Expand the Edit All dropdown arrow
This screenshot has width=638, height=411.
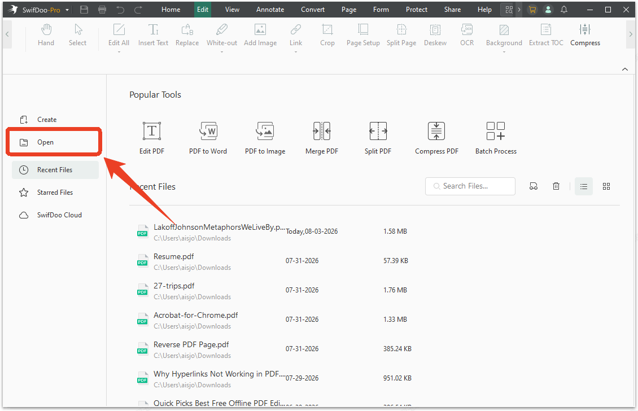(x=119, y=52)
